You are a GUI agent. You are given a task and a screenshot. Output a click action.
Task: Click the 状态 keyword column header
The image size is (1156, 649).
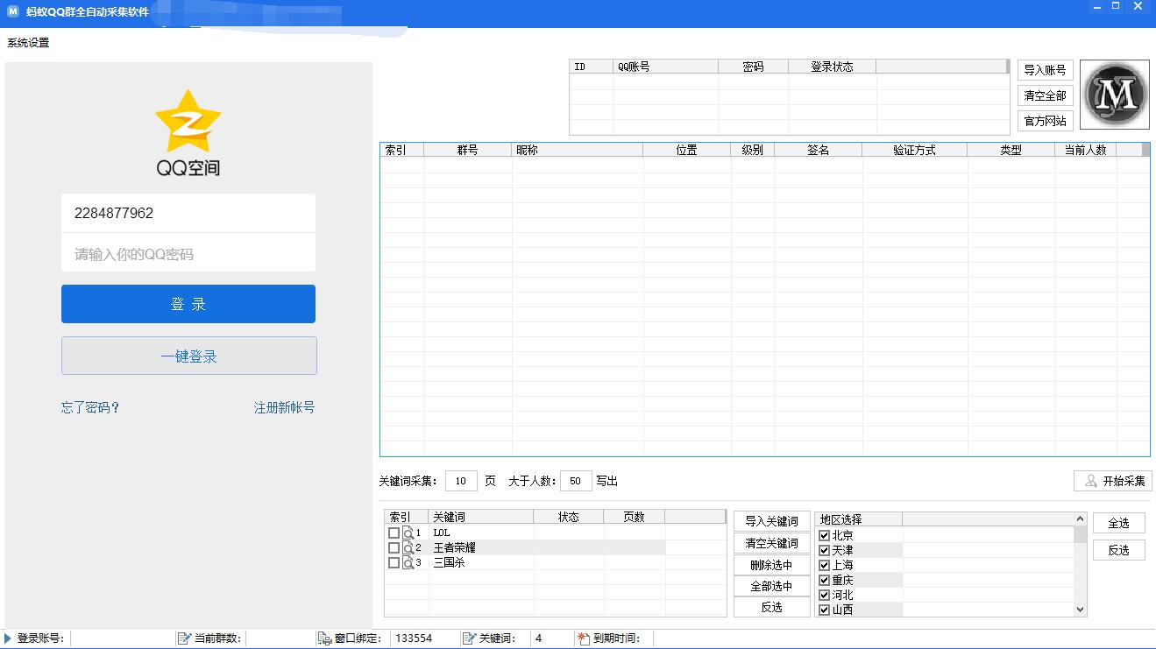(569, 517)
